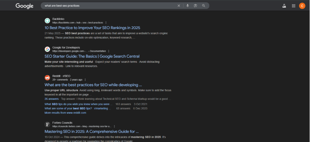Open more options for Reddit result

tap(85, 80)
